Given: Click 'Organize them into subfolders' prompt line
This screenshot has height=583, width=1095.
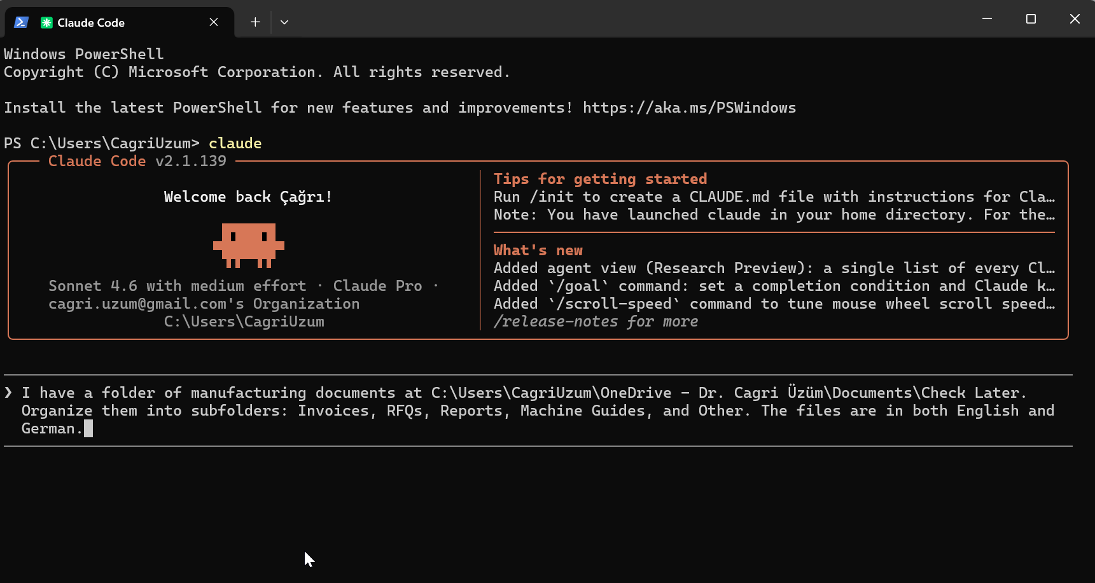Looking at the screenshot, I should tap(538, 411).
